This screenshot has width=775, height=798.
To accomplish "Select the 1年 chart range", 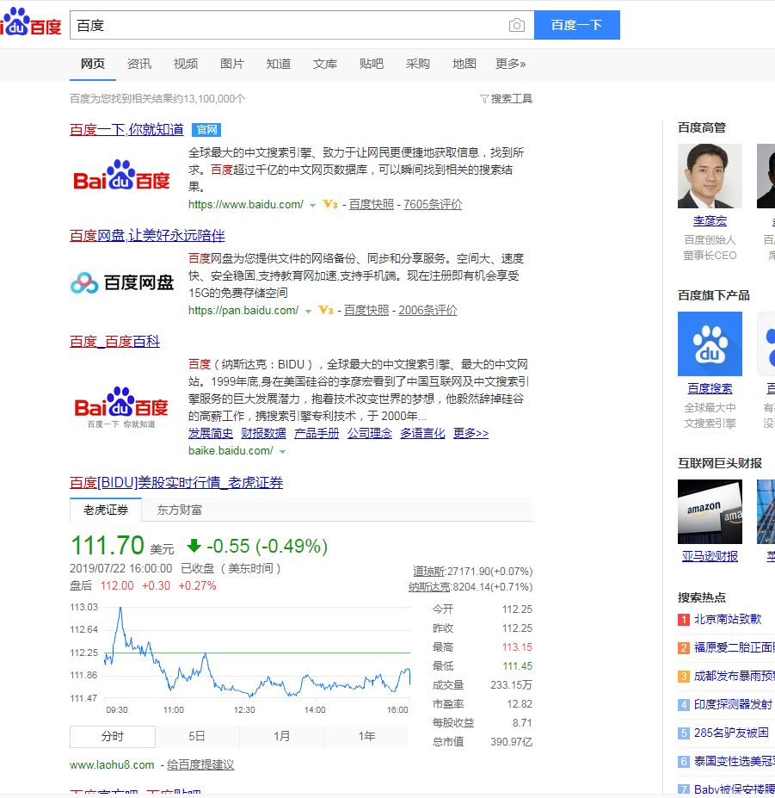I will pos(366,736).
